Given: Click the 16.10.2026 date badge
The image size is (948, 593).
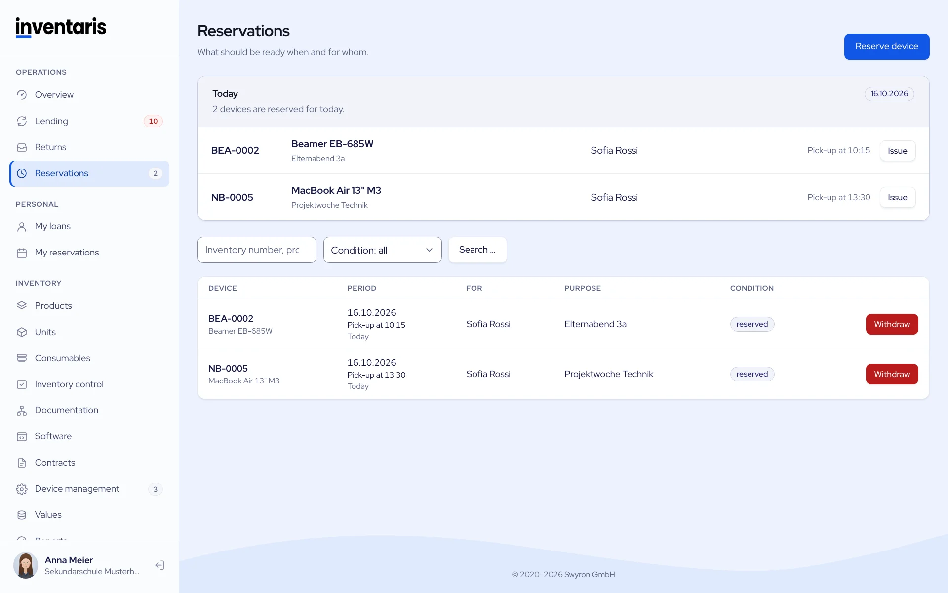Looking at the screenshot, I should pos(889,94).
